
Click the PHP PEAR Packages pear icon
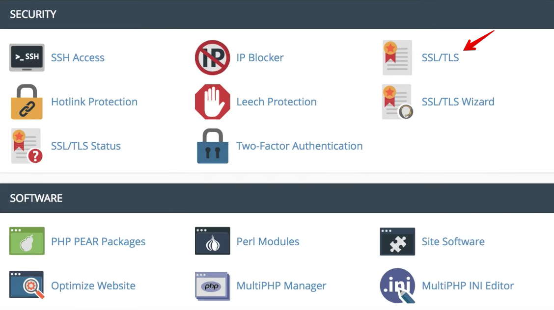click(x=27, y=241)
